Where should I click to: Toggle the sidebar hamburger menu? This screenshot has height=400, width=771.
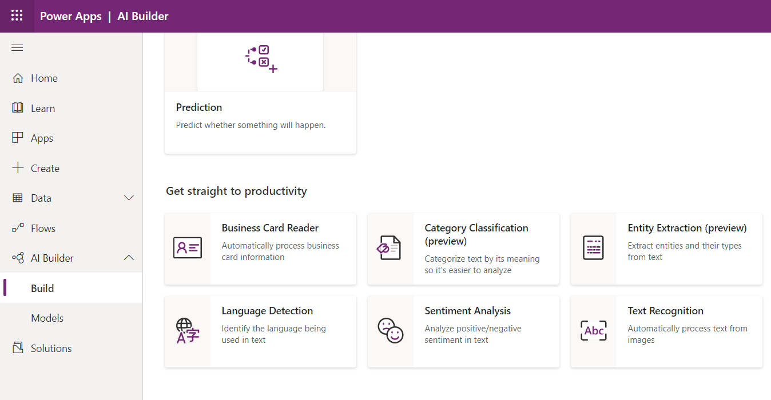click(x=17, y=47)
